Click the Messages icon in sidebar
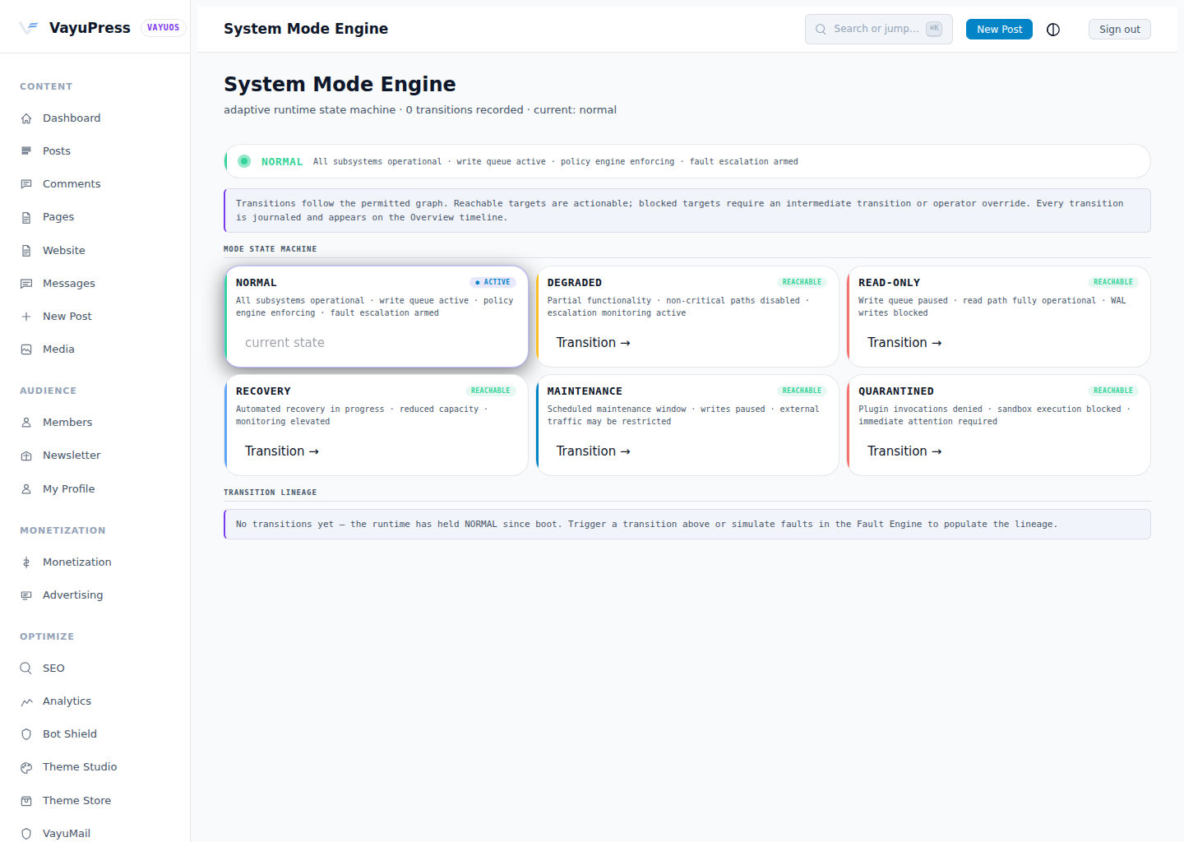 (x=26, y=284)
